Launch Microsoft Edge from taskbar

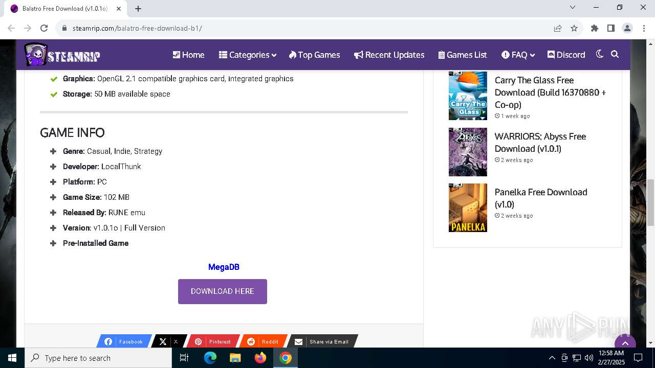[x=210, y=358]
